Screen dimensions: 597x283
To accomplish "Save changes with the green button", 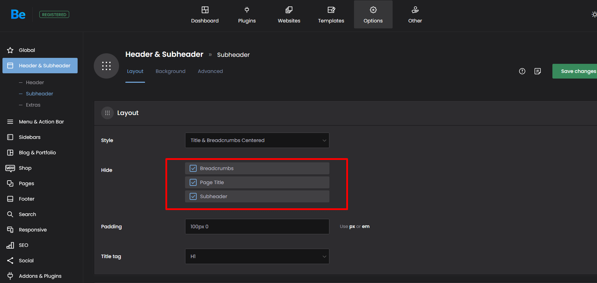I will pyautogui.click(x=575, y=71).
